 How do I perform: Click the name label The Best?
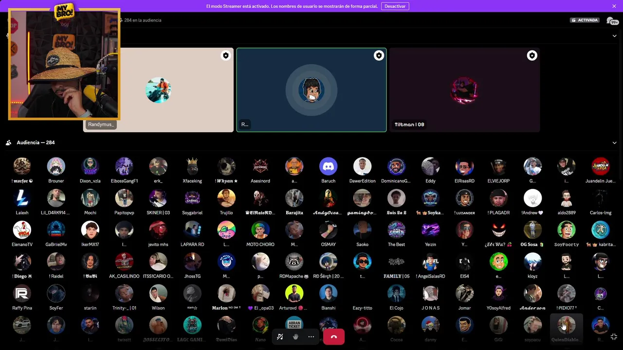click(396, 245)
